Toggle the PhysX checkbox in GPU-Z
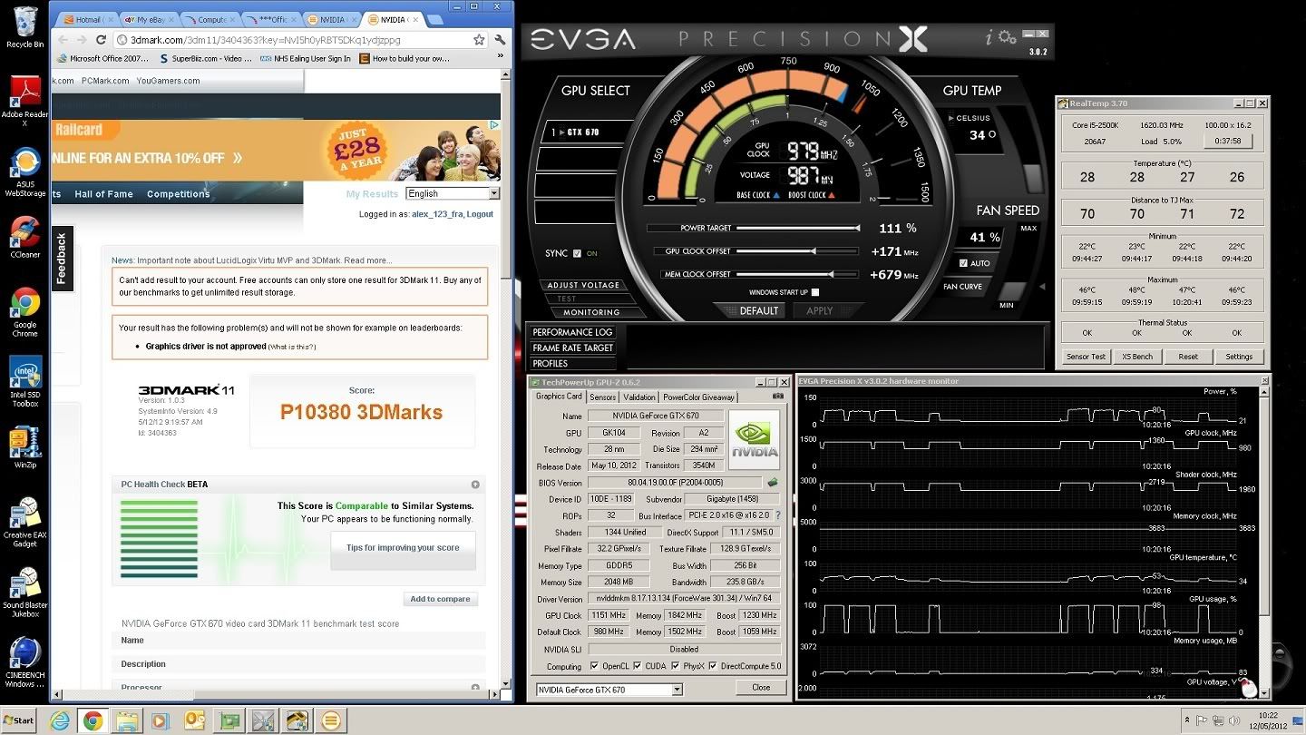 pyautogui.click(x=675, y=666)
